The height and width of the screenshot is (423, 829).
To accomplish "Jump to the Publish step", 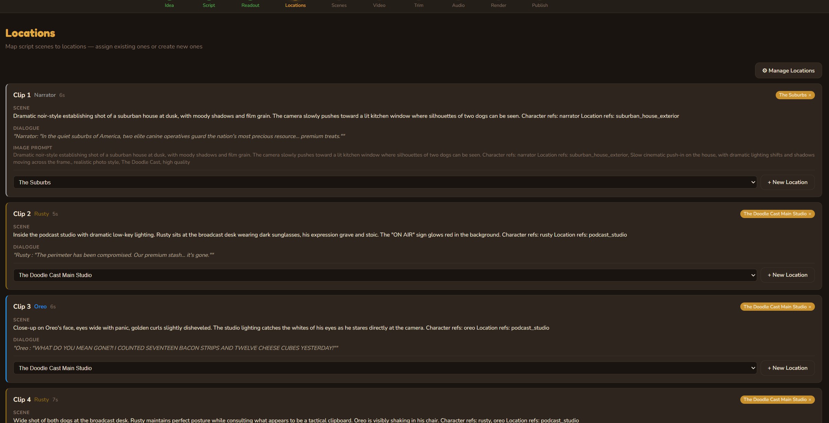I will [x=540, y=5].
